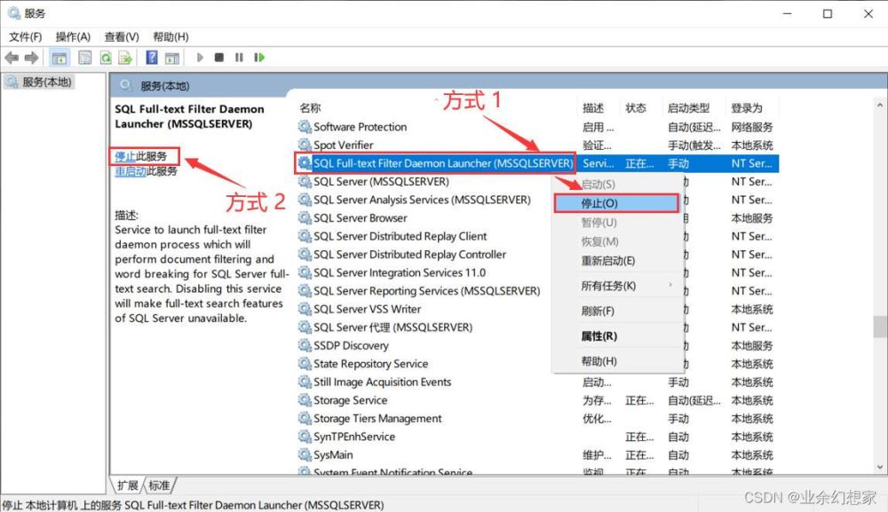Image resolution: width=888 pixels, height=512 pixels.
Task: Open the 操作(A) menu
Action: [73, 36]
